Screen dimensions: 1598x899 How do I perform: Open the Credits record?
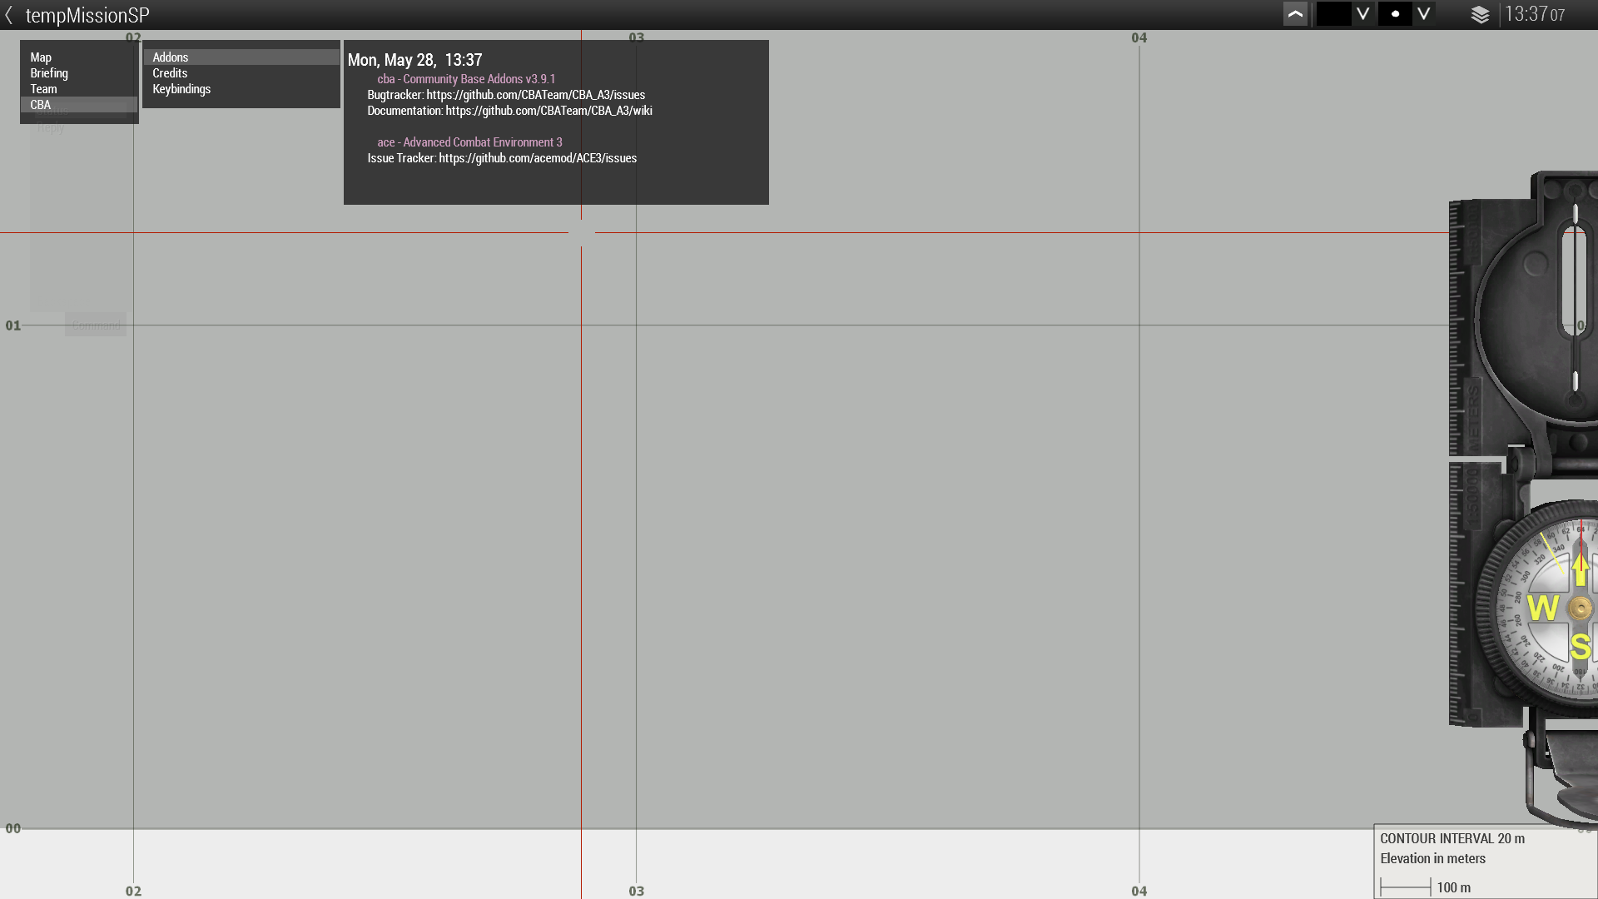click(x=170, y=73)
